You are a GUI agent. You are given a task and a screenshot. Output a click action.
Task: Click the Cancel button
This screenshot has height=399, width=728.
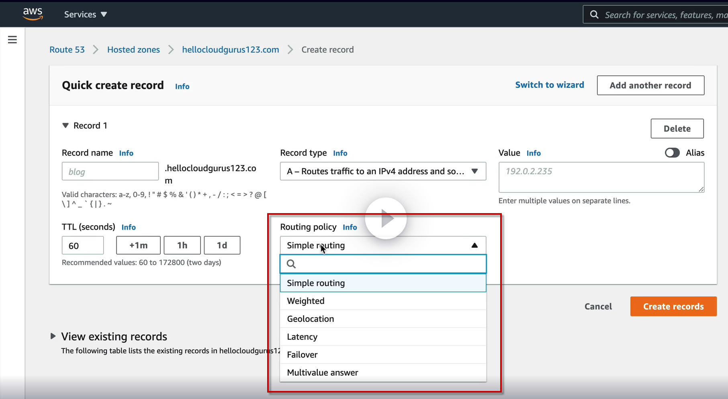pos(598,307)
